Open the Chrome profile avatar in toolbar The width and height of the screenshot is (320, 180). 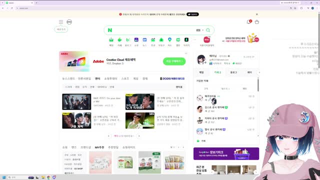click(312, 8)
